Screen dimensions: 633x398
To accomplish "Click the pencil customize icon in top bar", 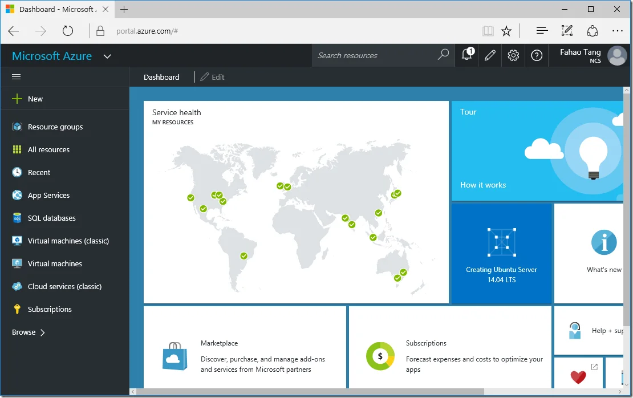I will 490,55.
